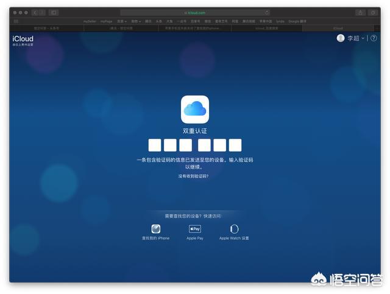
Task: Click the user avatar picture
Action: (341, 38)
